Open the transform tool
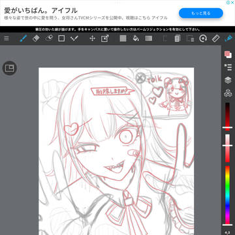Viewport: 235px width, 235px height. (x=105, y=39)
